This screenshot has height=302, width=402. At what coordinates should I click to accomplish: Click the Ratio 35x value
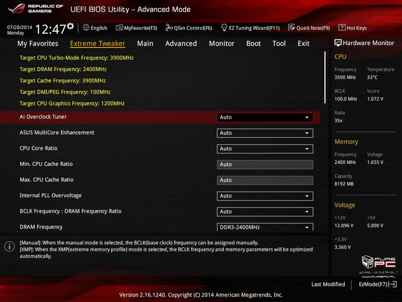pyautogui.click(x=339, y=120)
